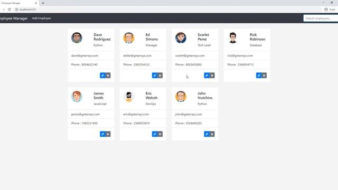This screenshot has height=190, width=338.
Task: Edit Dave Rodriguez with the pencil icon
Action: pyautogui.click(x=102, y=75)
